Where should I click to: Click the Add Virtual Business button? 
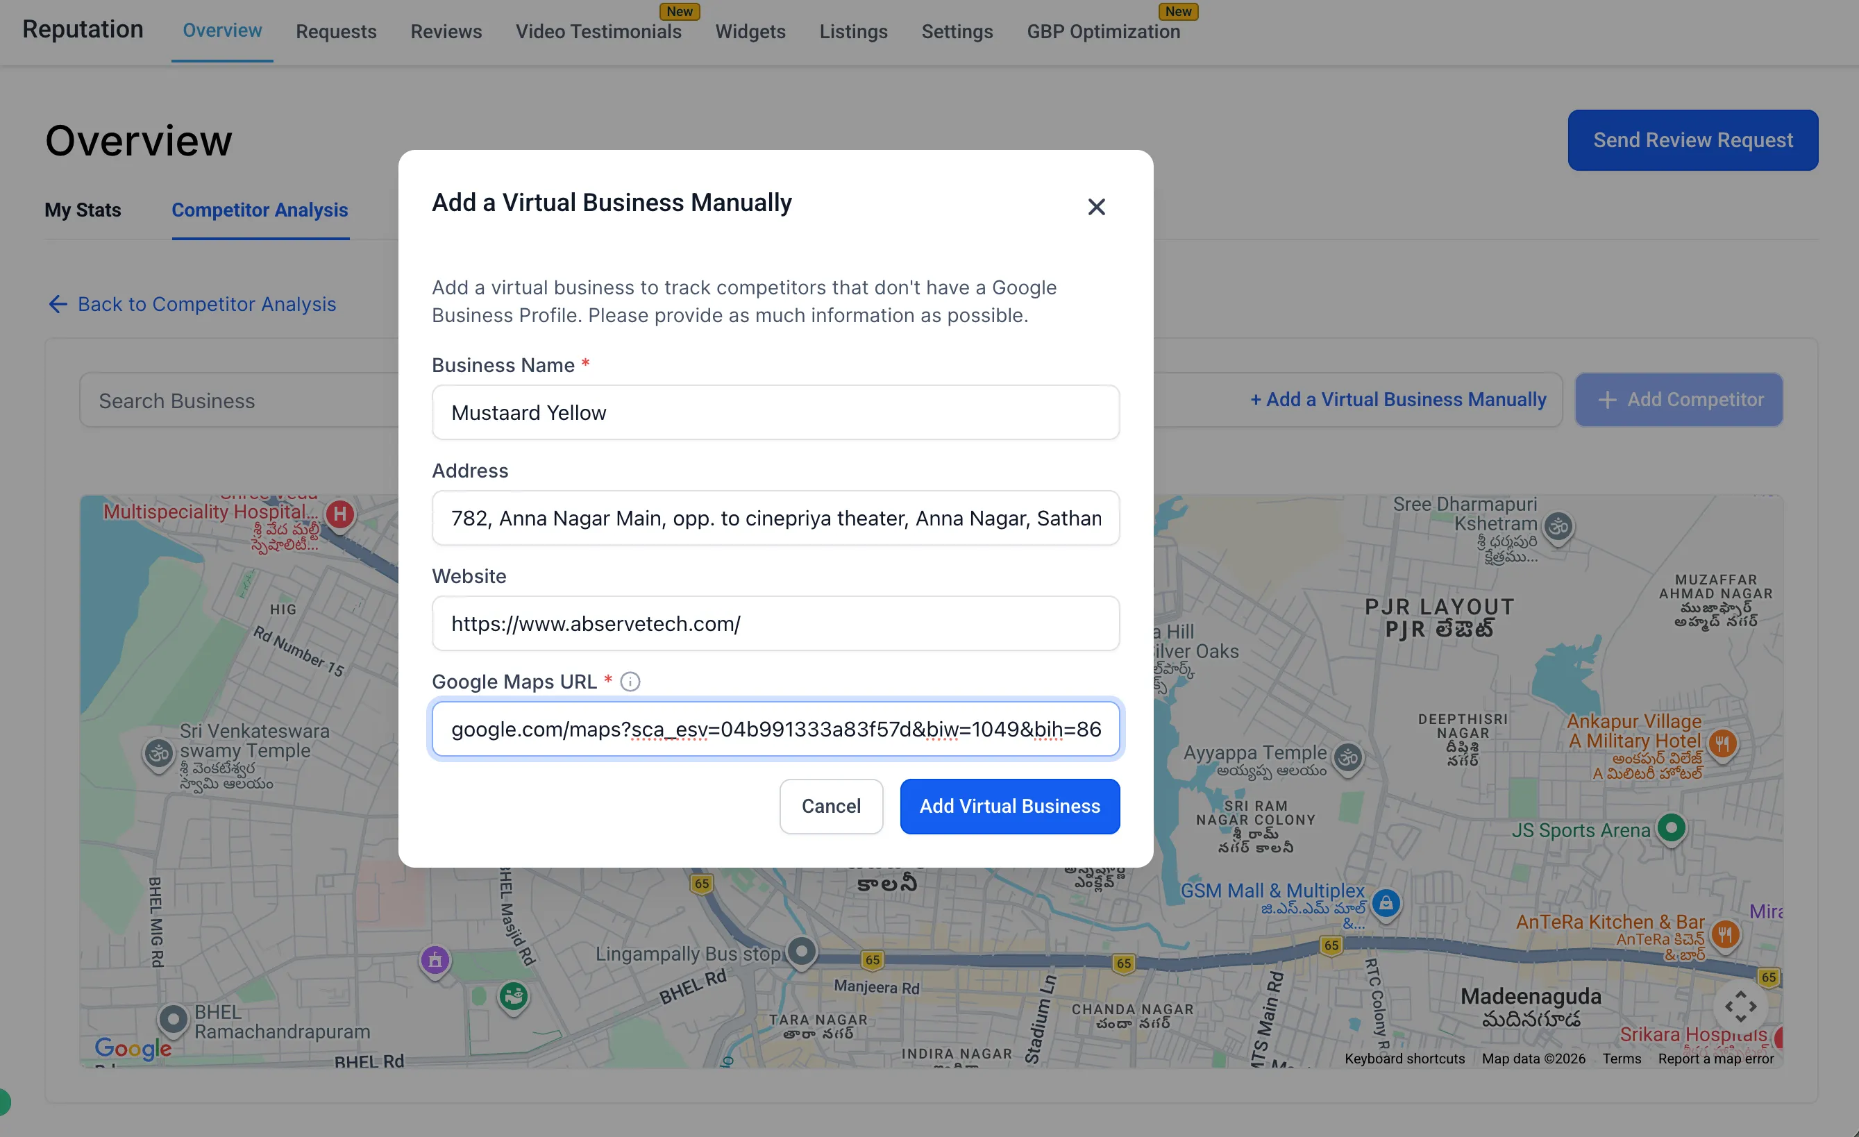[x=1009, y=806]
